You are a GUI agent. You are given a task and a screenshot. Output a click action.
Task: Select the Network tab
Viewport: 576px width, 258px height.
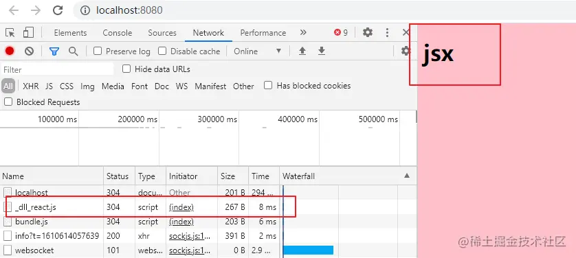click(208, 33)
